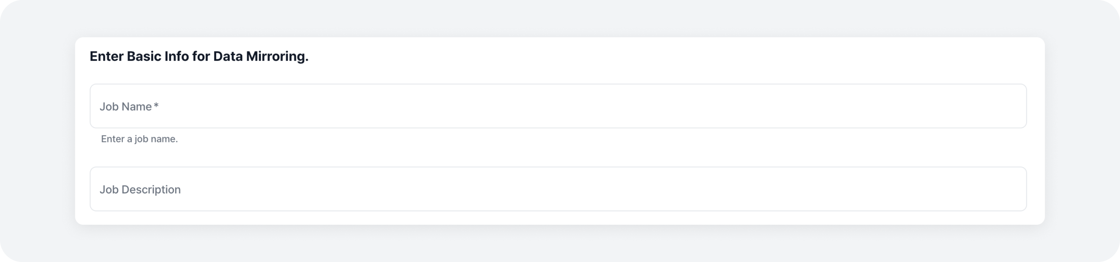Image resolution: width=1120 pixels, height=262 pixels.
Task: Click the 'Job Name' placeholder label
Action: [125, 107]
